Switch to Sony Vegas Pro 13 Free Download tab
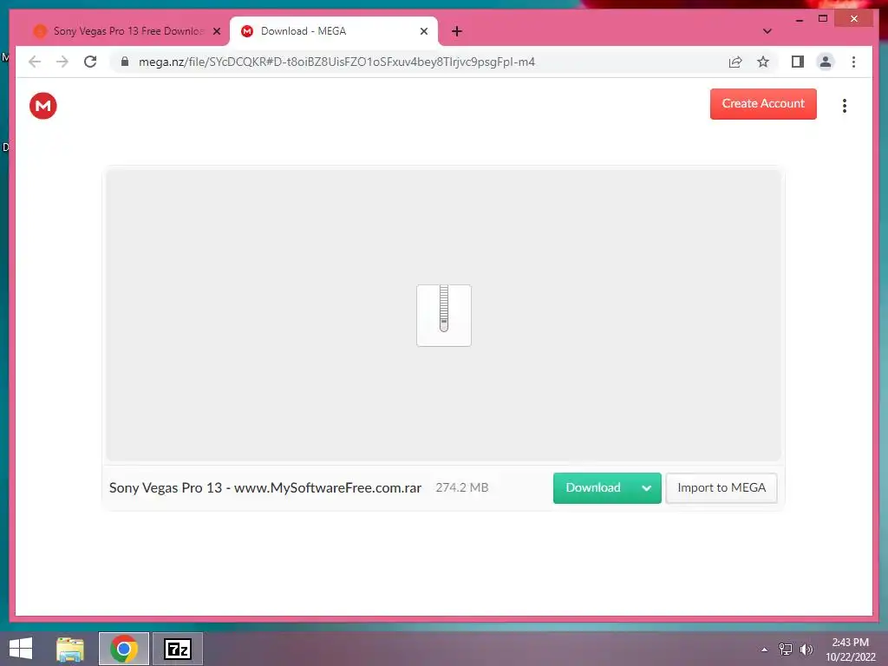888x666 pixels. (x=128, y=31)
